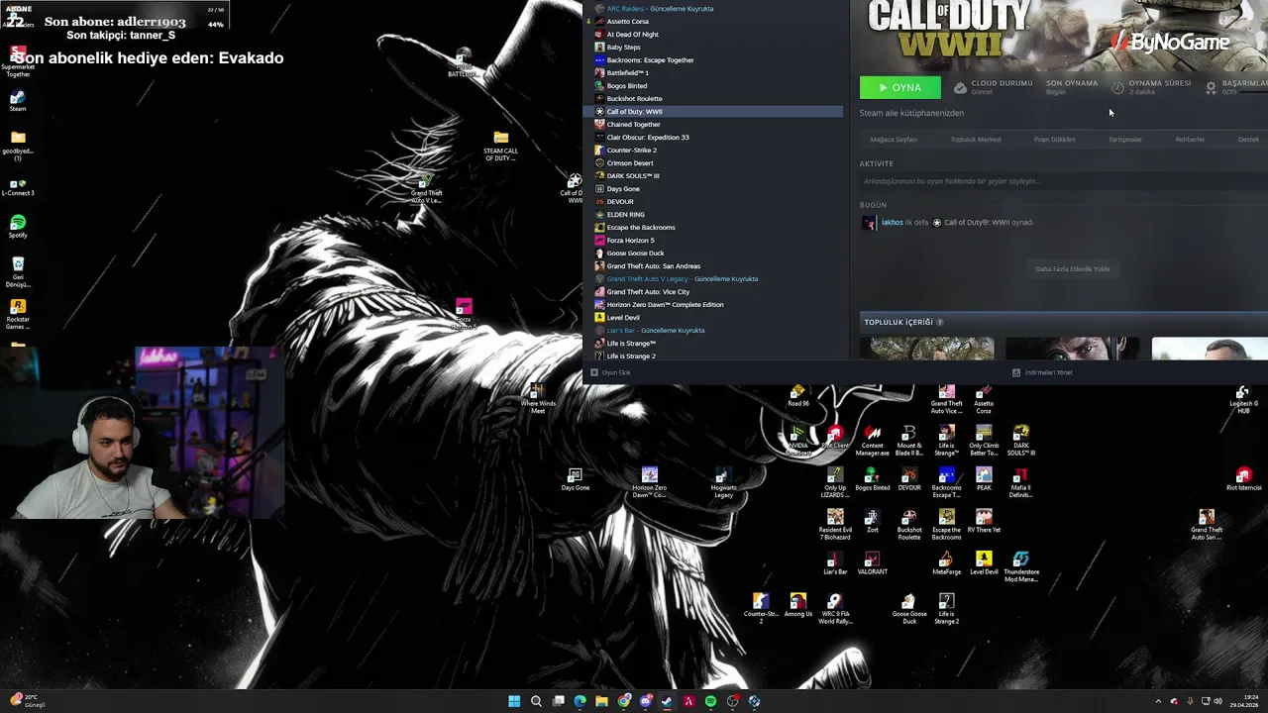Click the Topluluk İçeriği help icon
Viewport: 1268px width, 713px height.
pos(940,323)
